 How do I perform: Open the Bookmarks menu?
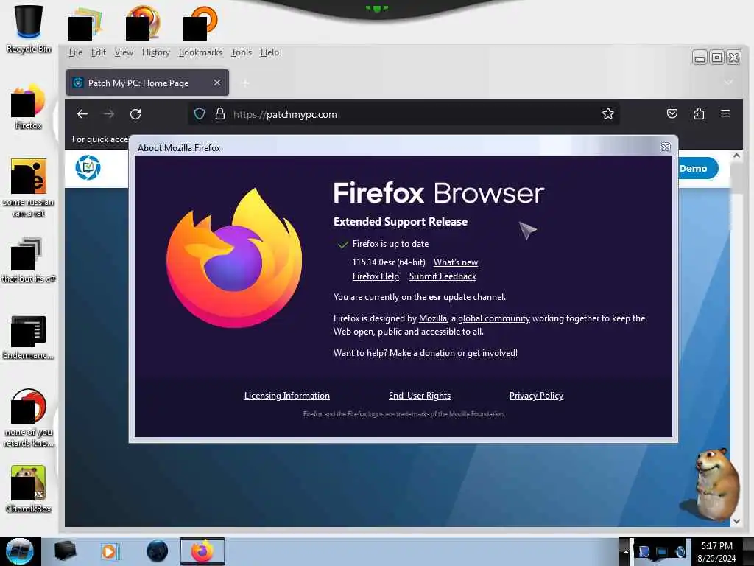[200, 52]
